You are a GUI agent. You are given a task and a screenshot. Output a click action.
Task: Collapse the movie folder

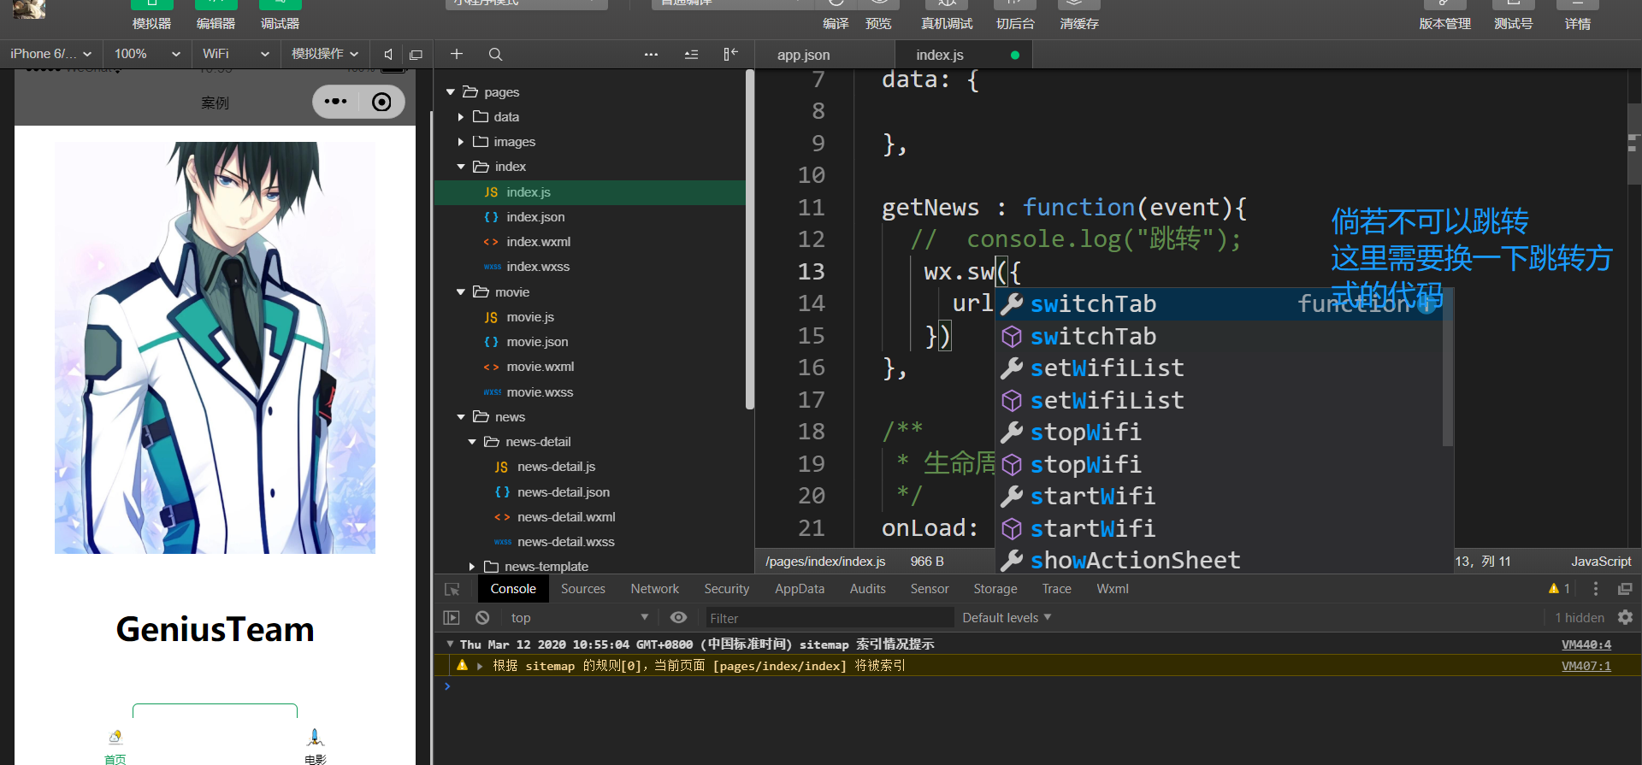(461, 292)
